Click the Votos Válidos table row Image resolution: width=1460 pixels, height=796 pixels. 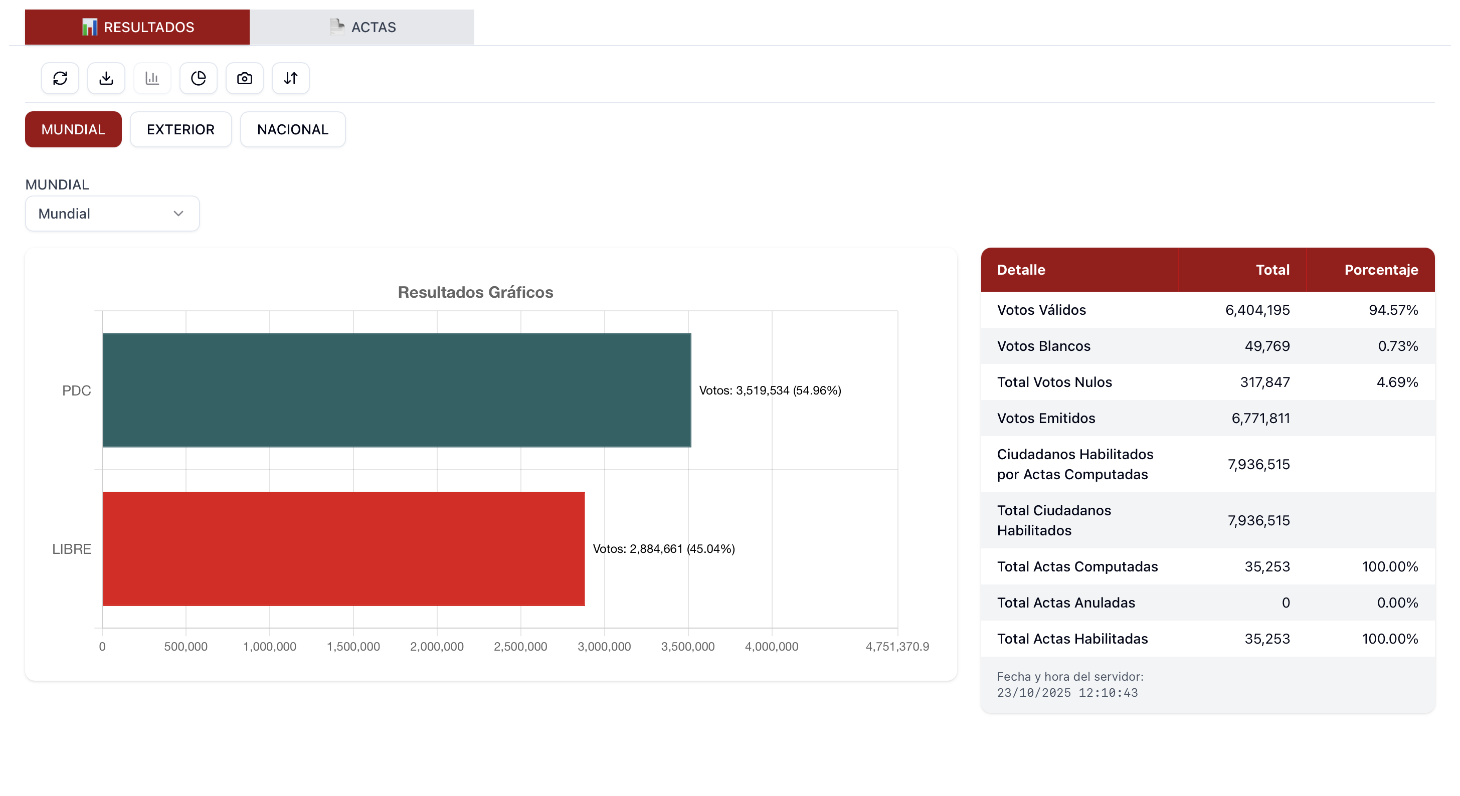click(x=1207, y=310)
